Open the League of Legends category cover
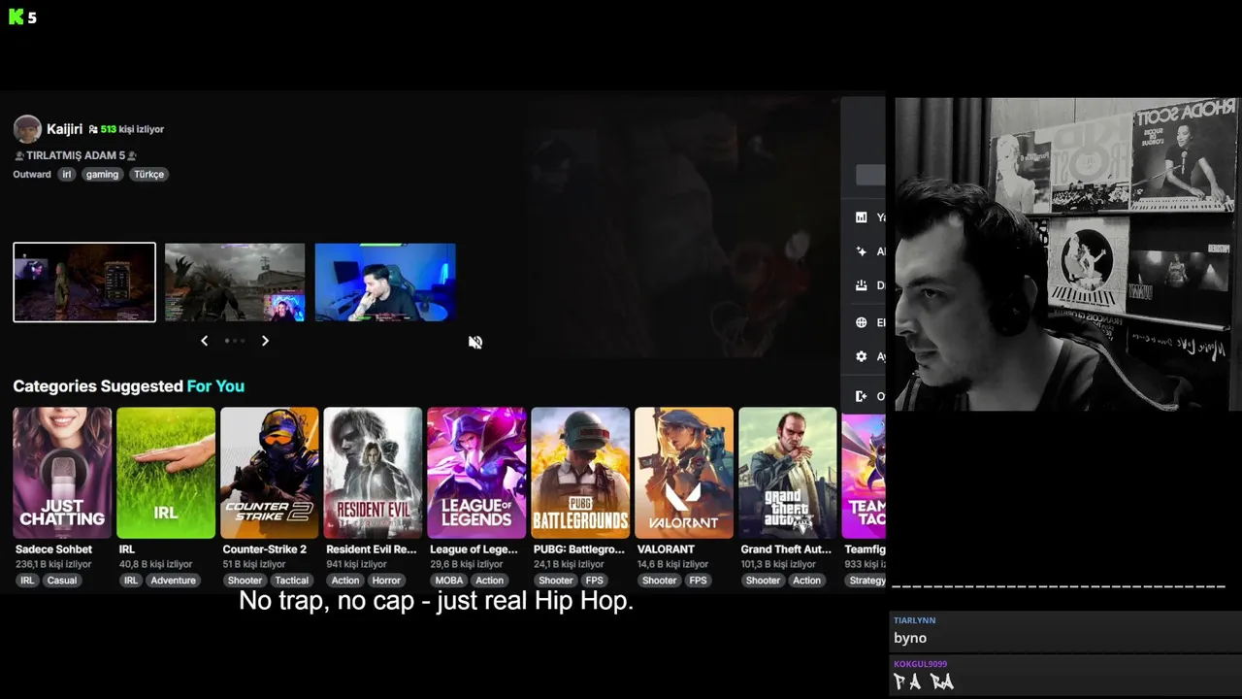 click(x=476, y=473)
